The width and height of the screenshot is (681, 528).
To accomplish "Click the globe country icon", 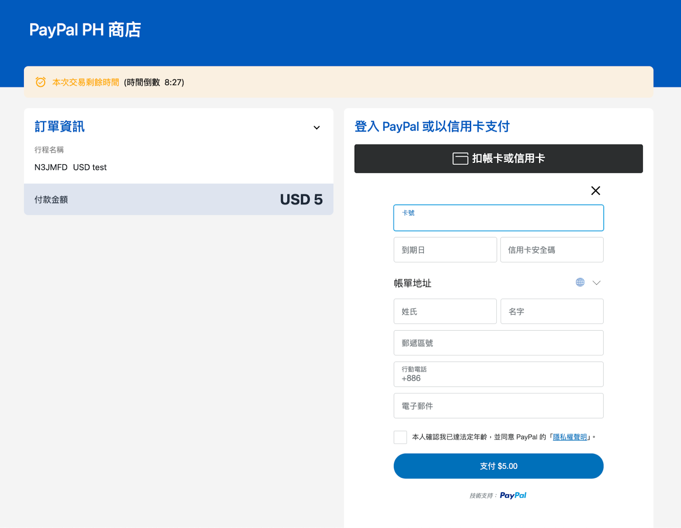I will pos(580,282).
